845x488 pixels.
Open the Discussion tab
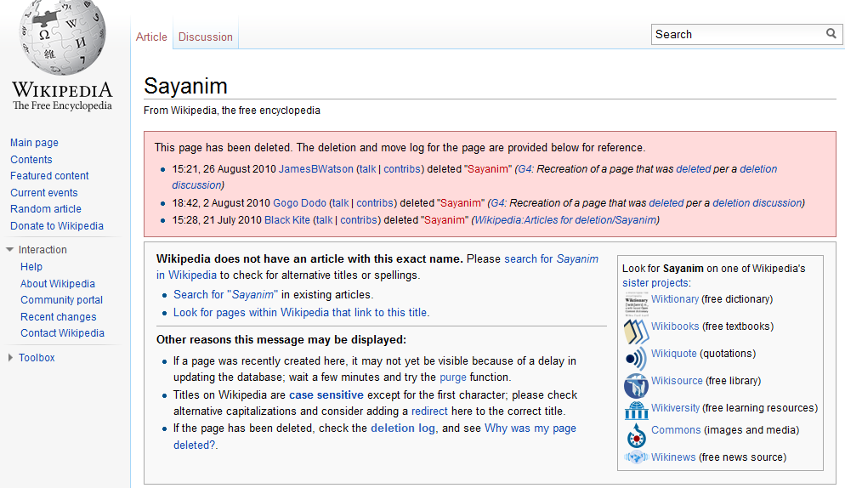click(206, 37)
